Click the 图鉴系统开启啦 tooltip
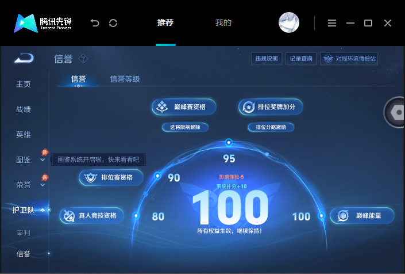This screenshot has height=274, width=405. pyautogui.click(x=98, y=159)
